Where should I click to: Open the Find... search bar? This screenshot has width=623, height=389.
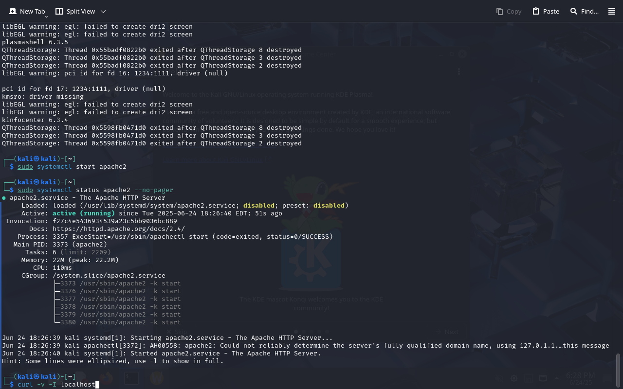pyautogui.click(x=585, y=11)
